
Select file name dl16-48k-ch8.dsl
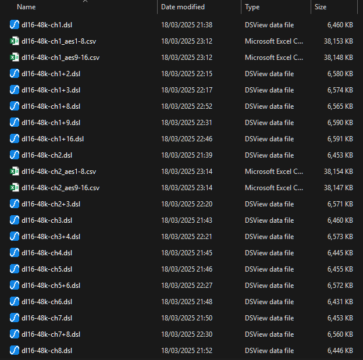(x=47, y=351)
